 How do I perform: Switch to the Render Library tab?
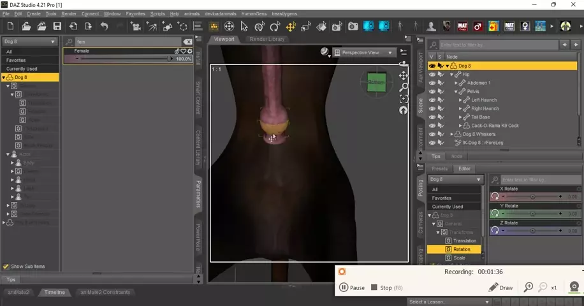tap(267, 39)
